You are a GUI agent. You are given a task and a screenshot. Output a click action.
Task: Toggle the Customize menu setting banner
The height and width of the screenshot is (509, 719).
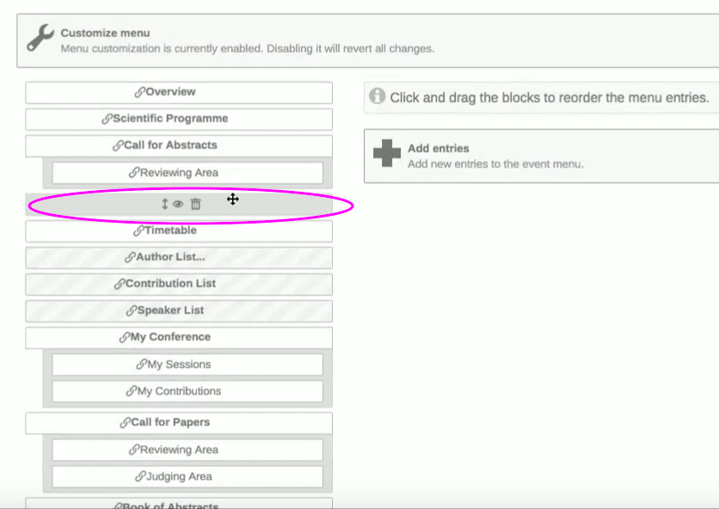click(368, 40)
